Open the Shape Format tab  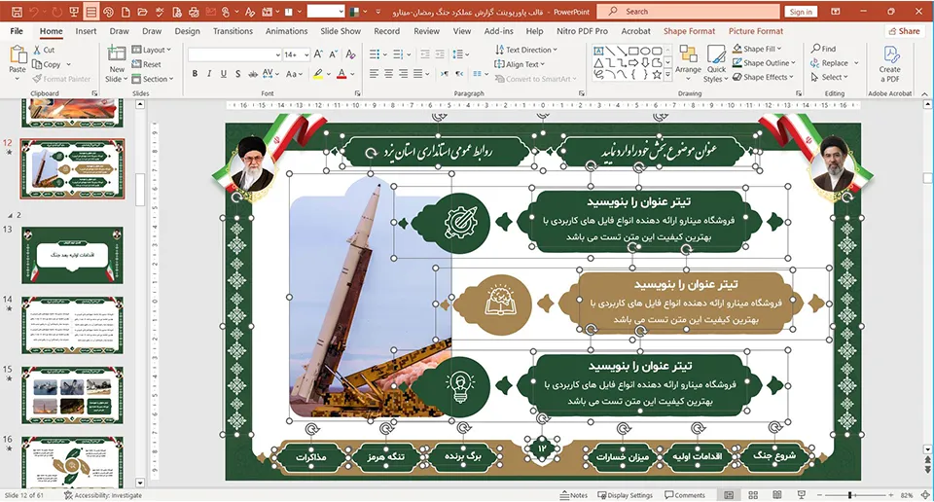(x=689, y=31)
